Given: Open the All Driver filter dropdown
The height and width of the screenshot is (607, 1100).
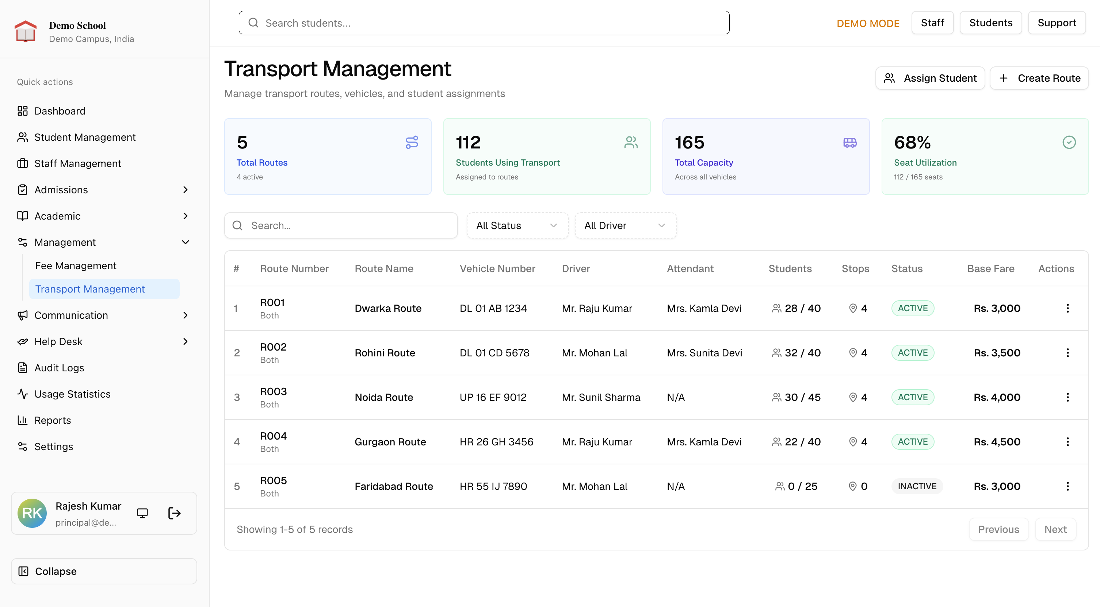Looking at the screenshot, I should click(x=625, y=226).
